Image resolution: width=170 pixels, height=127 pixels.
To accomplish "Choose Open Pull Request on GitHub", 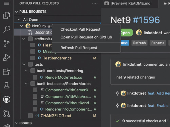I will [86, 37].
